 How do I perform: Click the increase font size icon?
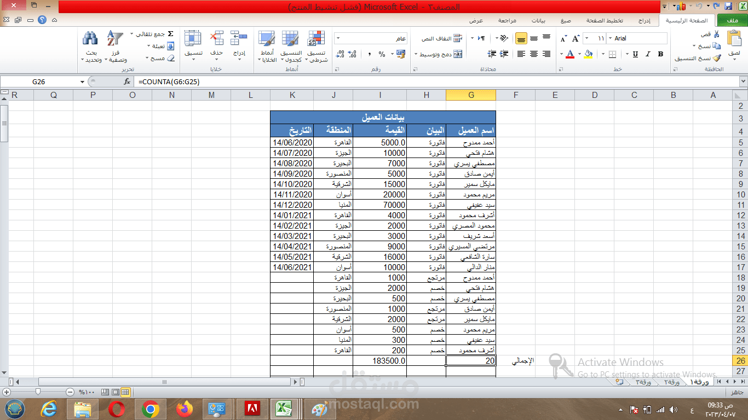(x=576, y=38)
